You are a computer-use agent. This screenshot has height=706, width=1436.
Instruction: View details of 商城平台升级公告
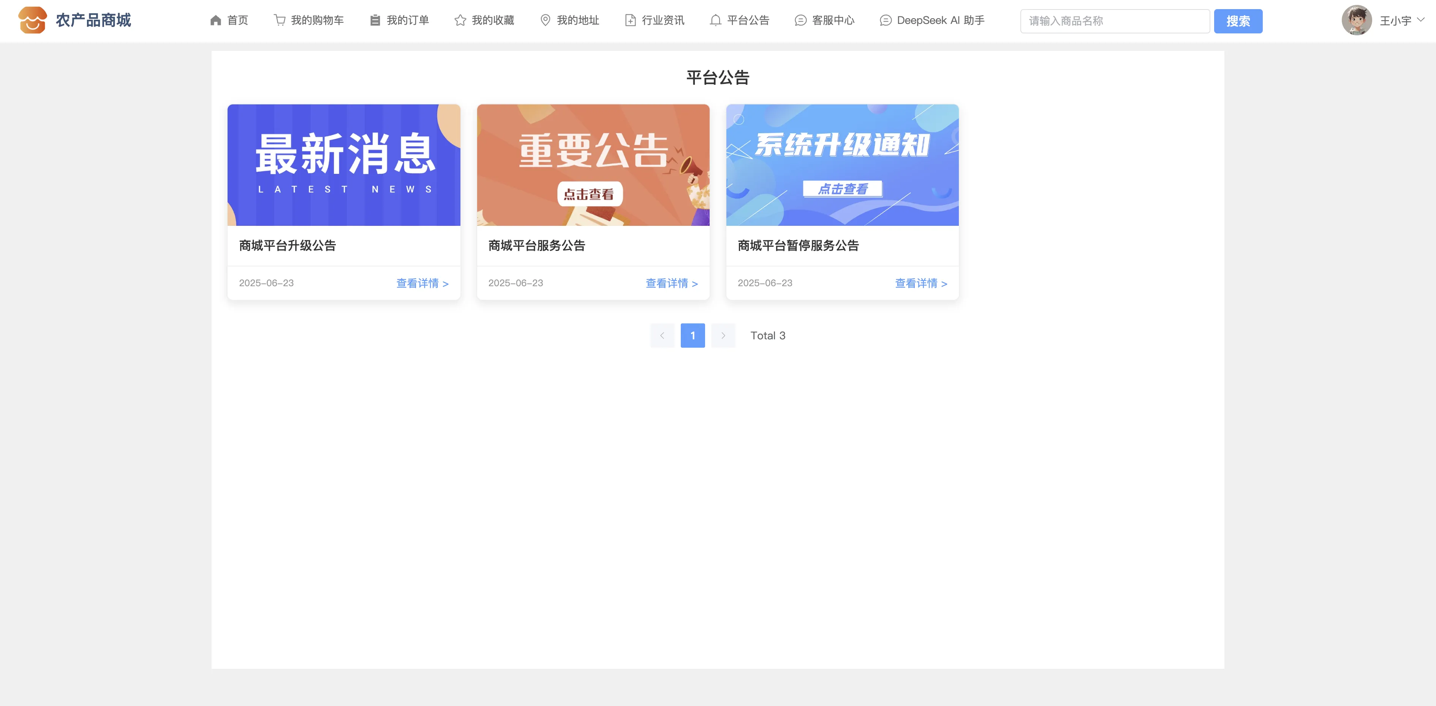pos(422,284)
